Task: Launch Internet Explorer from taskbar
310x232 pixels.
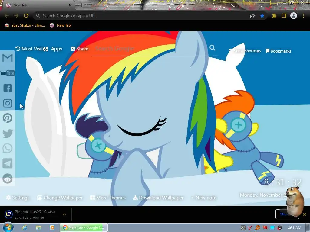Action: (25, 227)
